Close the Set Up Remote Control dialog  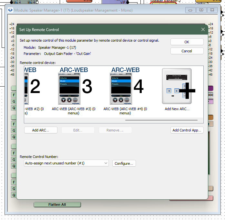tap(203, 30)
